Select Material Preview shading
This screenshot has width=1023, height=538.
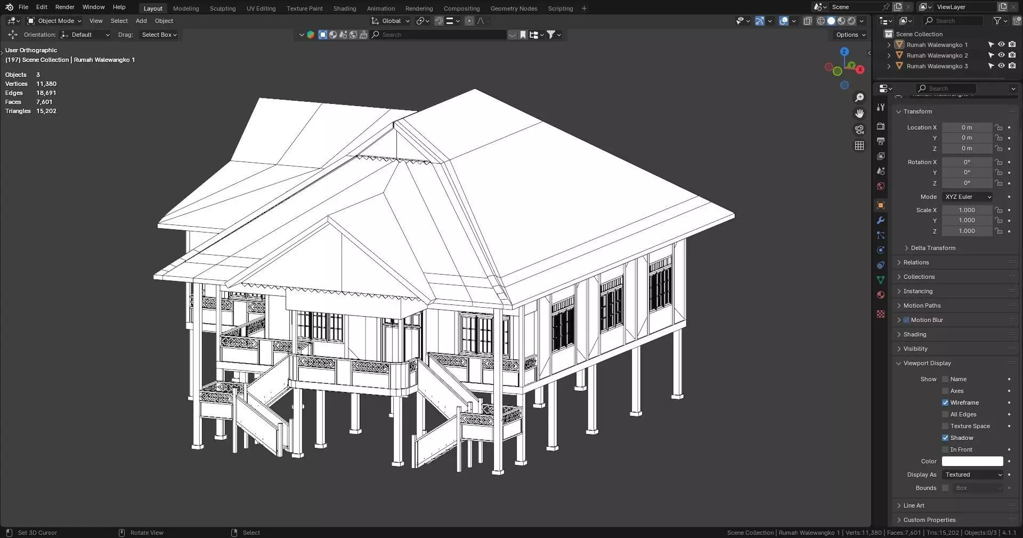coord(841,21)
